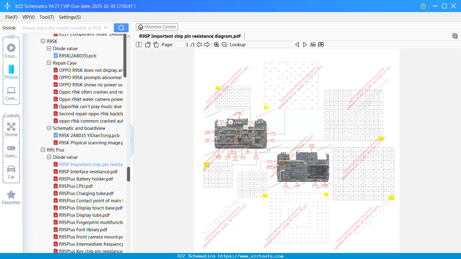Open "OPPO R9SK shows no power" case
461x259 pixels.
88,85
